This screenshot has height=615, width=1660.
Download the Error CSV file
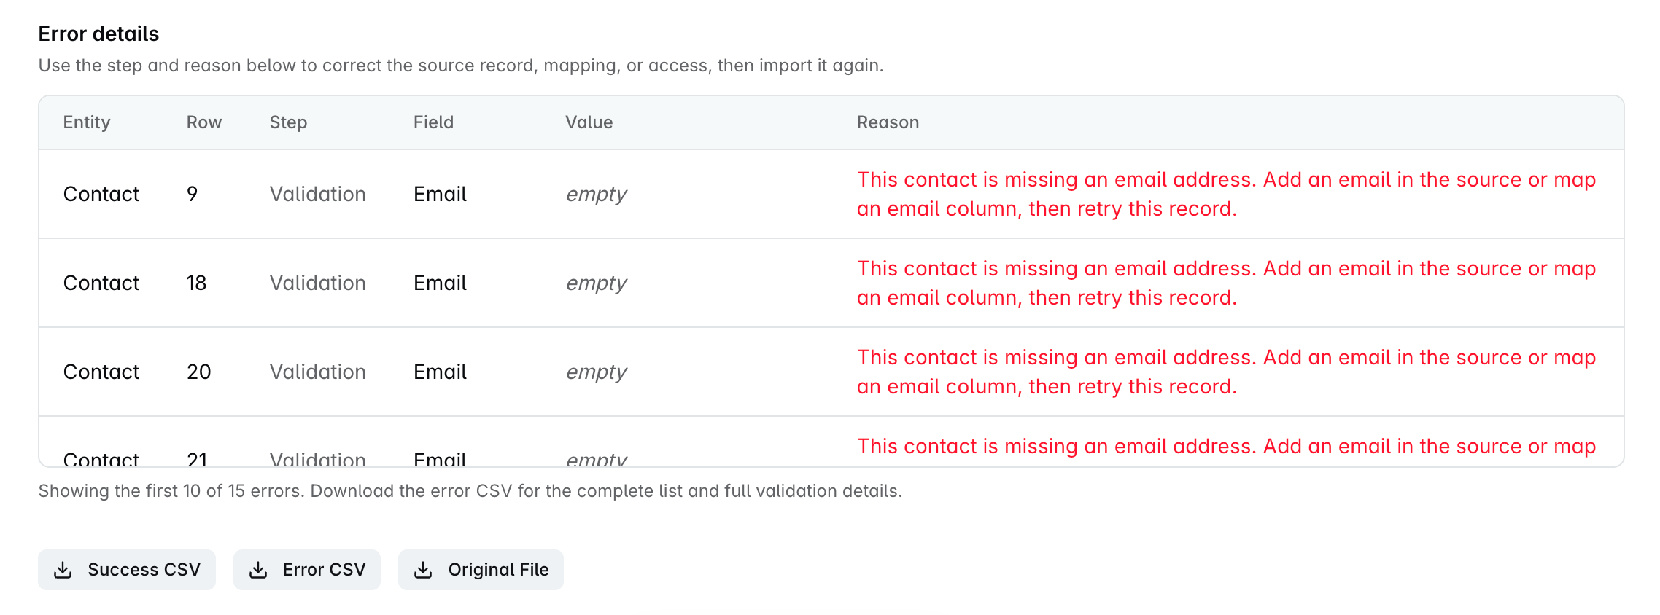point(307,570)
